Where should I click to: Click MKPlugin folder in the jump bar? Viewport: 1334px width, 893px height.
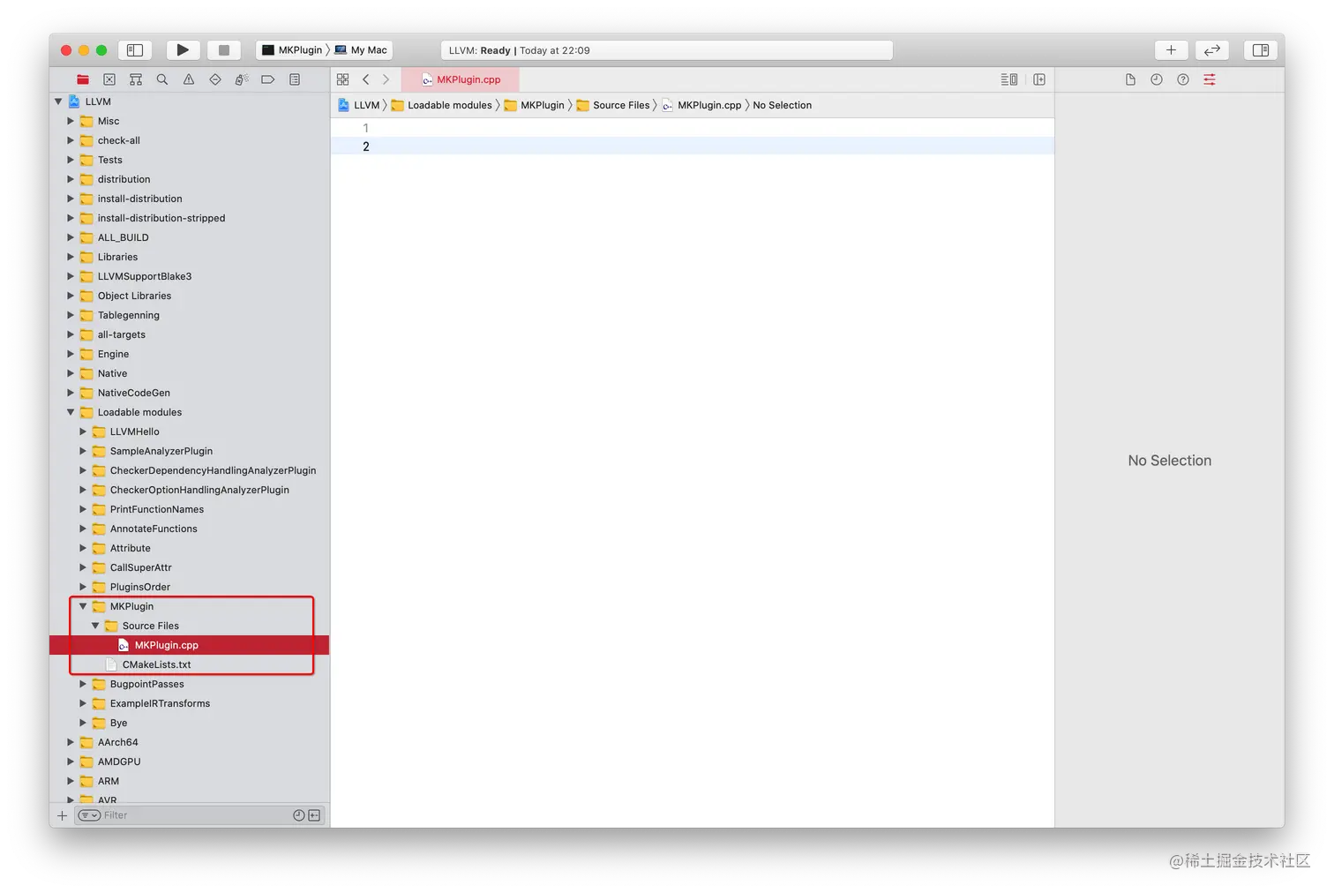click(x=534, y=105)
